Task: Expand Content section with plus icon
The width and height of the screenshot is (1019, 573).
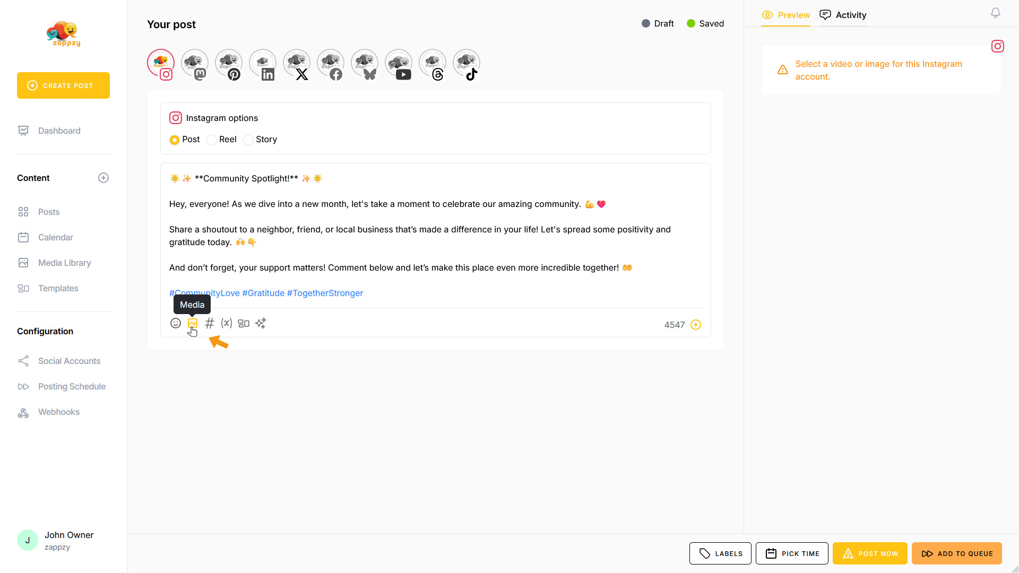Action: (103, 178)
